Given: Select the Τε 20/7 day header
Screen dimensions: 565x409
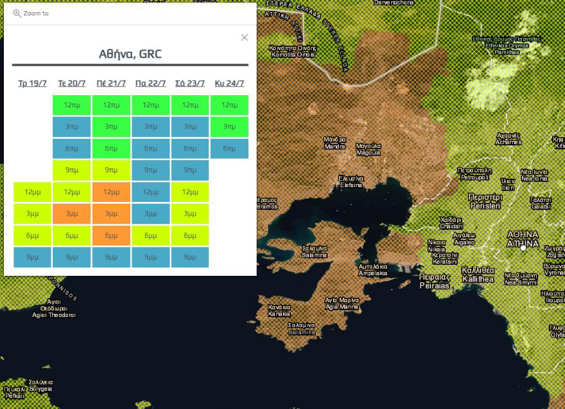Looking at the screenshot, I should pyautogui.click(x=72, y=84).
